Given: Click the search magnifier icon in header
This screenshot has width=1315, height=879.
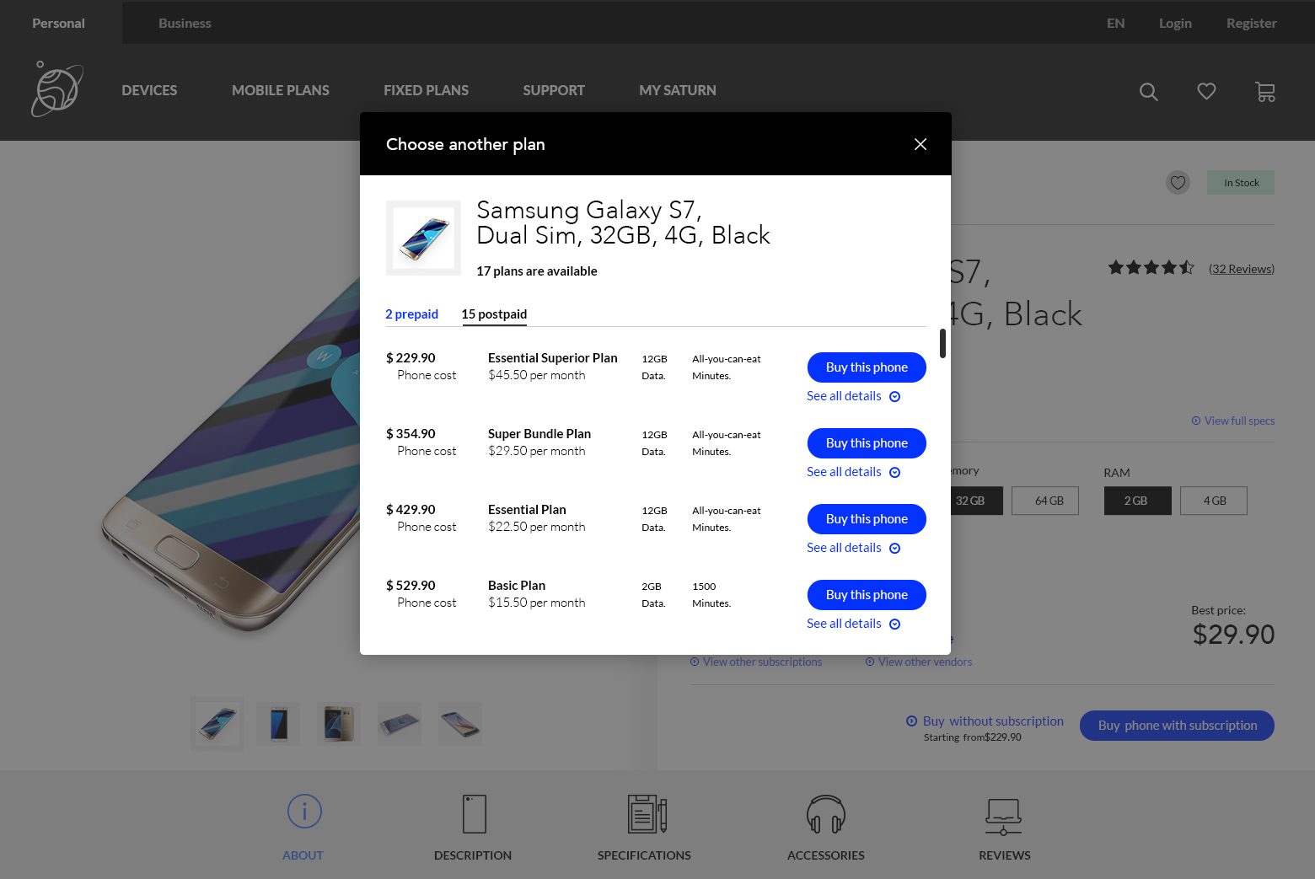Looking at the screenshot, I should tap(1148, 91).
